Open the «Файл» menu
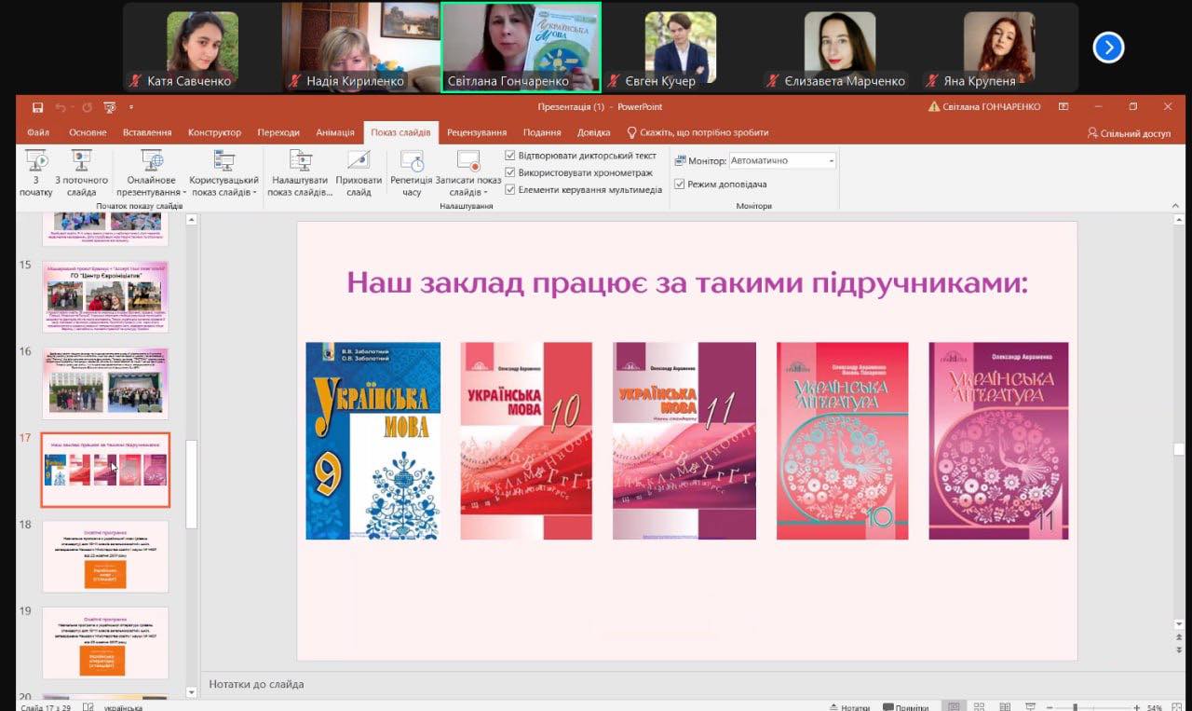The width and height of the screenshot is (1192, 711). (38, 132)
